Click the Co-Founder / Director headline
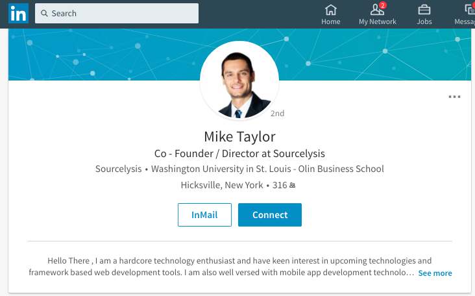Image resolution: width=475 pixels, height=296 pixels. coord(239,154)
